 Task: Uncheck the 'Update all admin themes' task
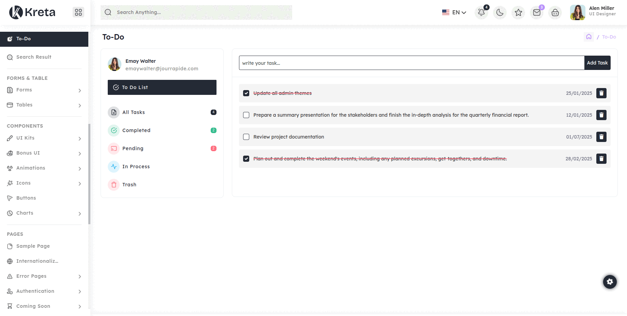[x=246, y=93]
